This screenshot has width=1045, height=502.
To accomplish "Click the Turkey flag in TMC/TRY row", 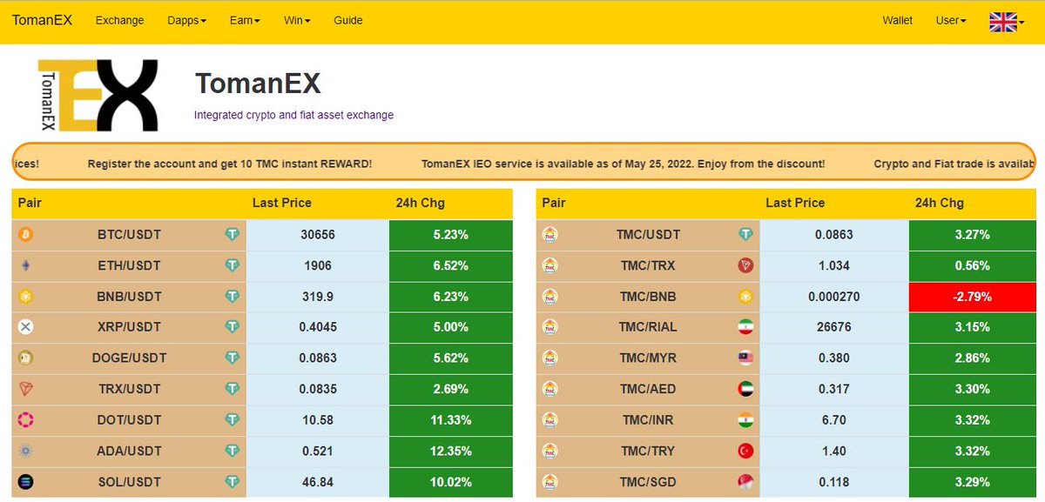I will 745,451.
